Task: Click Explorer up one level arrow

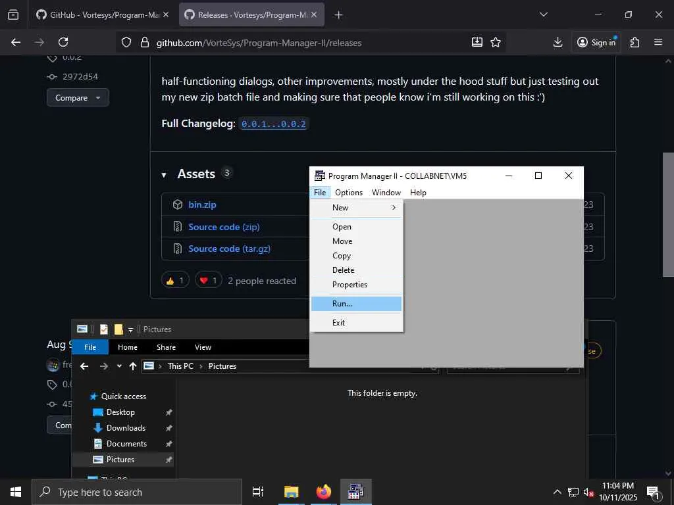Action: coord(133,366)
